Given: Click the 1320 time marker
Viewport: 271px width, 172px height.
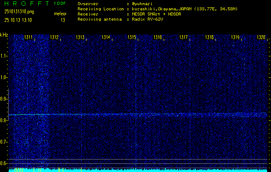Looking at the screenshot, I should [261, 38].
